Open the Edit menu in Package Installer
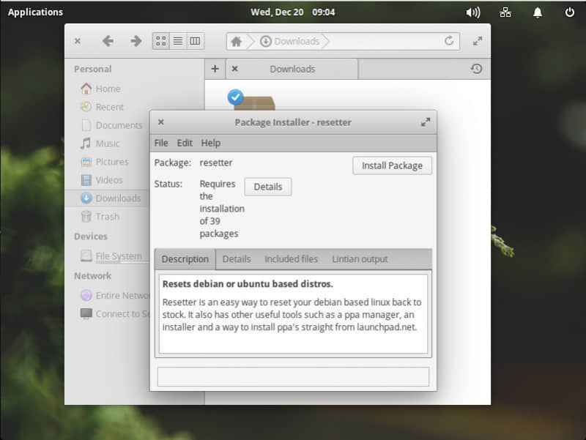The image size is (586, 440). click(x=185, y=143)
